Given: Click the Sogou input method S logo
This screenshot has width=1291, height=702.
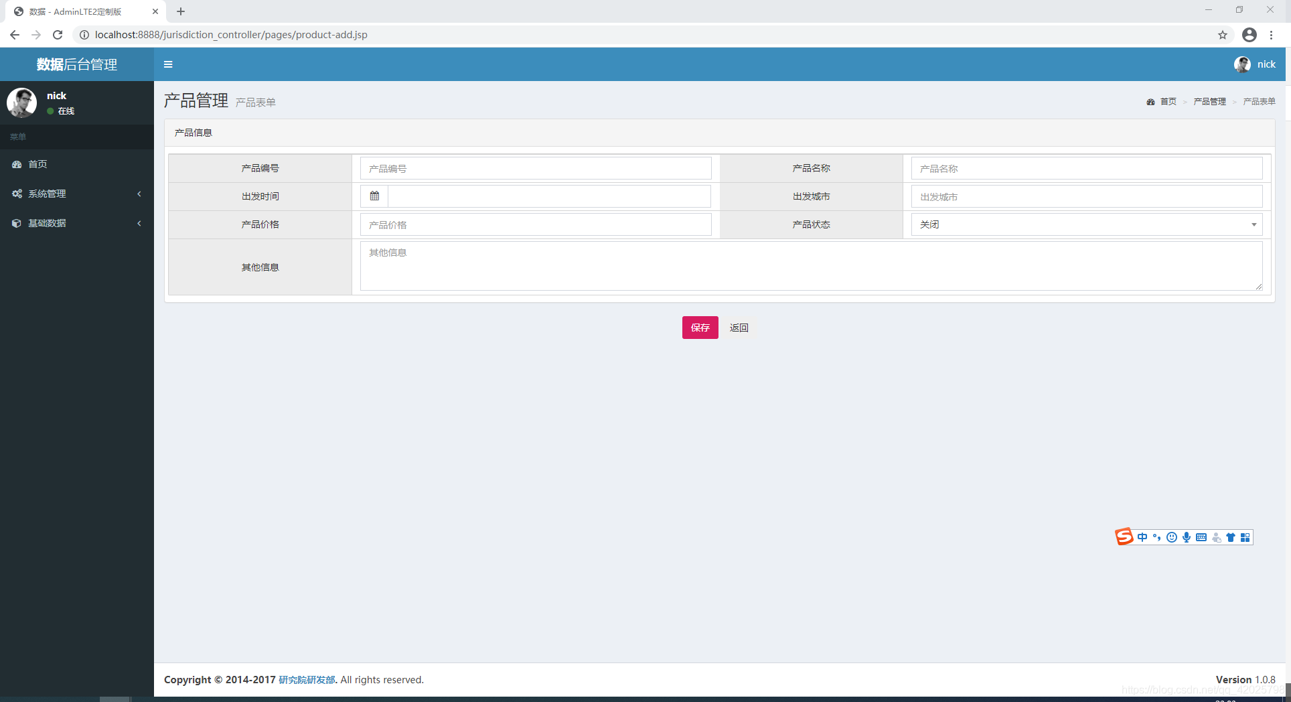Looking at the screenshot, I should click(x=1124, y=537).
